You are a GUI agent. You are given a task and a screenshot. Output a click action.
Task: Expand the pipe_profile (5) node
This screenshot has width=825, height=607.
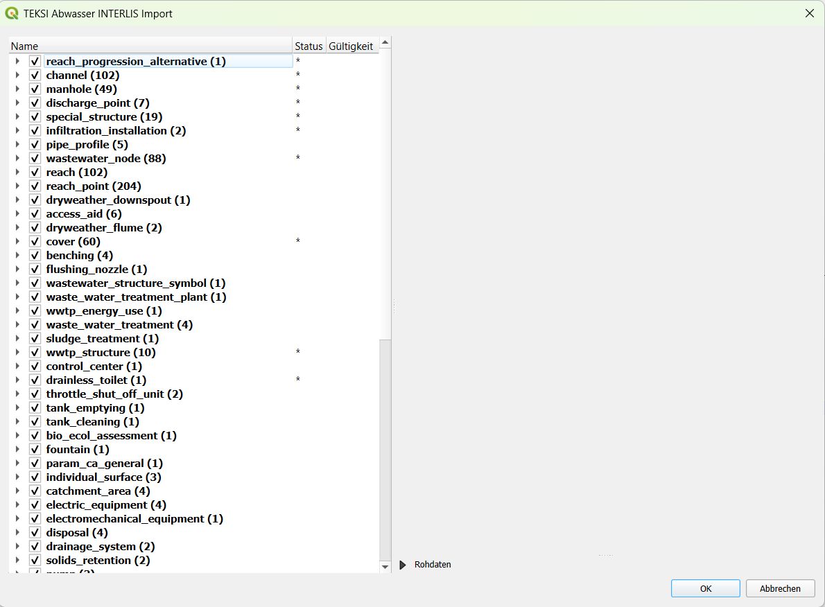(x=17, y=144)
